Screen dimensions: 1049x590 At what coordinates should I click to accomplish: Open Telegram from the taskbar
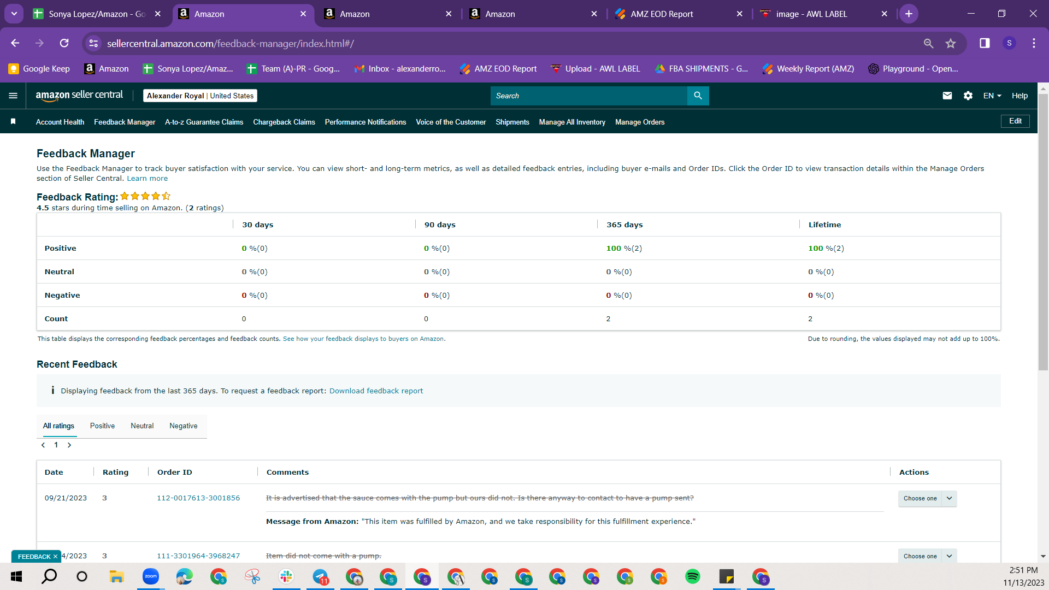coord(320,576)
